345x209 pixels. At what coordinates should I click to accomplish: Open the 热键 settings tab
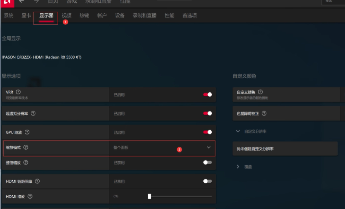point(84,16)
